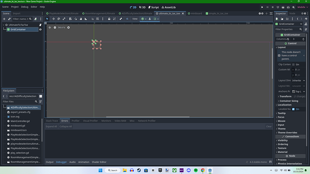The height and width of the screenshot is (174, 310).
Task: Zoom out the canvas with minus icon
Action: click(x=55, y=27)
